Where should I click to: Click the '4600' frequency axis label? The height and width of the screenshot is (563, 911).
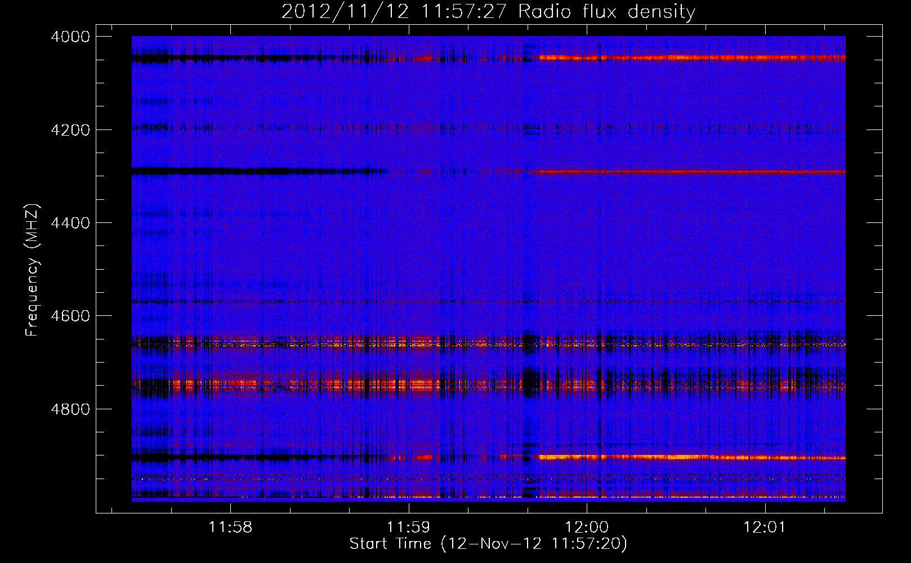[x=70, y=316]
